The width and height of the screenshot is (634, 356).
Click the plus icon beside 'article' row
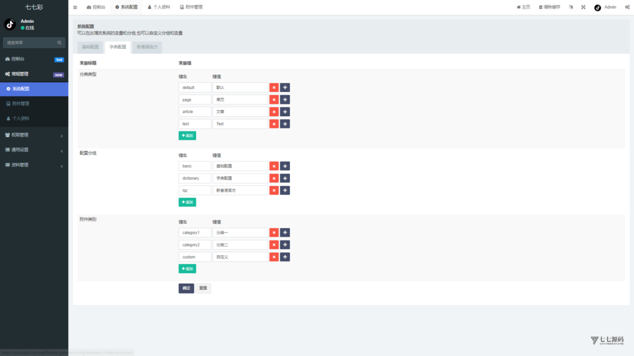[x=285, y=112]
